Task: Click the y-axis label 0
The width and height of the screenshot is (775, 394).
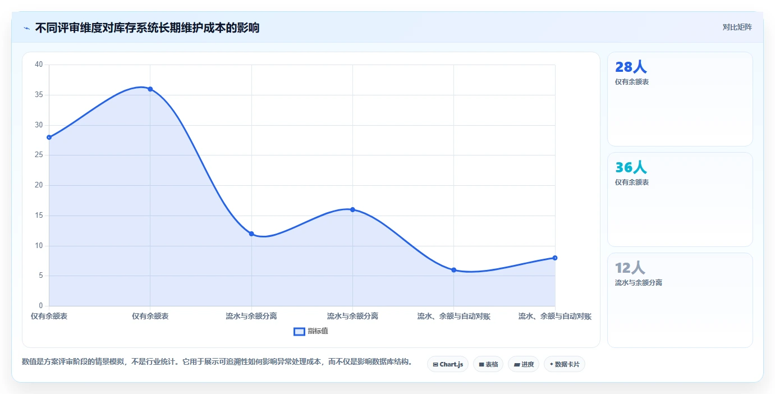Action: pos(41,306)
